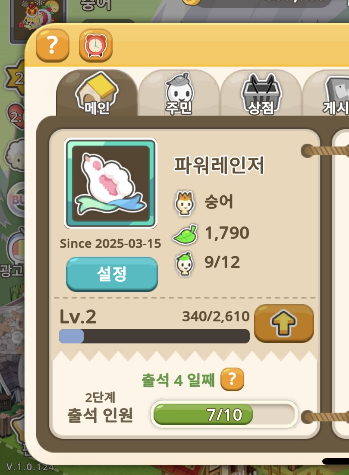Tap the attendance question mark help icon
The width and height of the screenshot is (349, 475).
point(232,379)
